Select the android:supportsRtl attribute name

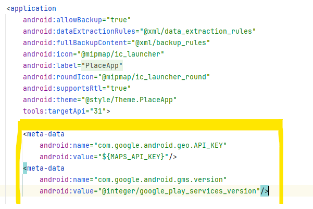tap(62, 88)
